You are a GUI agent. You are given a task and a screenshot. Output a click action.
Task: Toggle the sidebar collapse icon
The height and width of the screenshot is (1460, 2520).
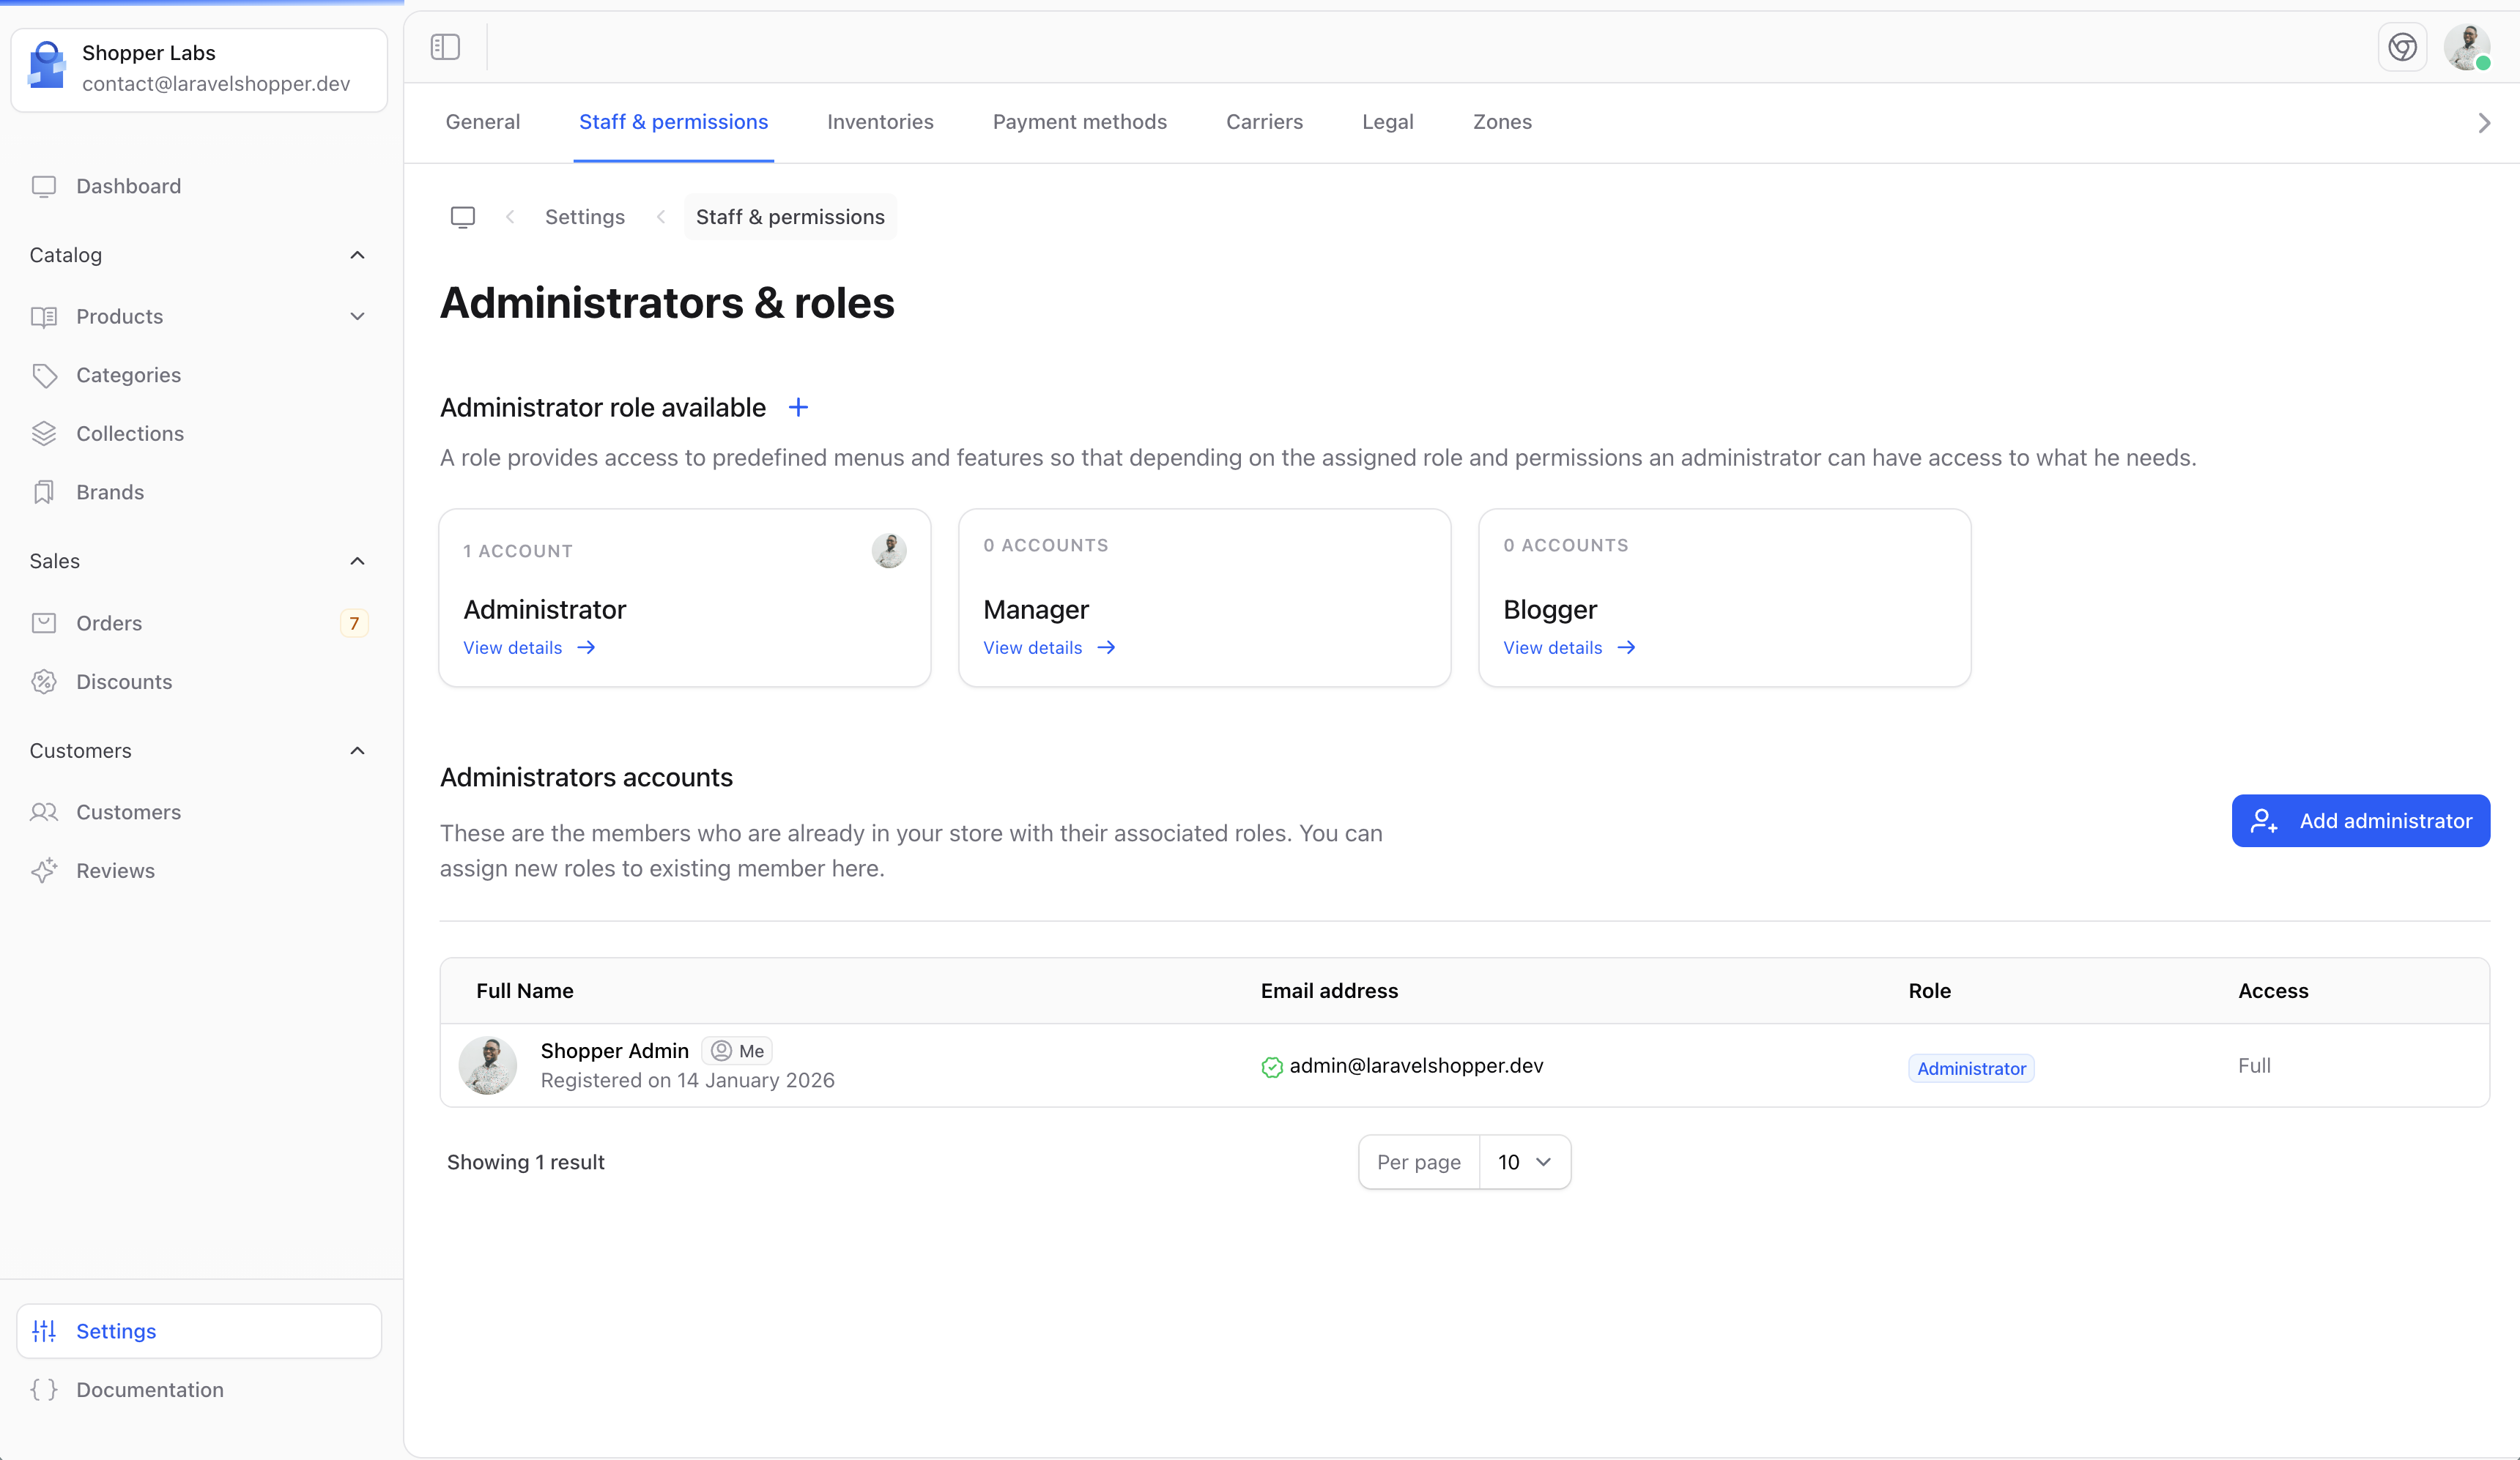point(445,47)
